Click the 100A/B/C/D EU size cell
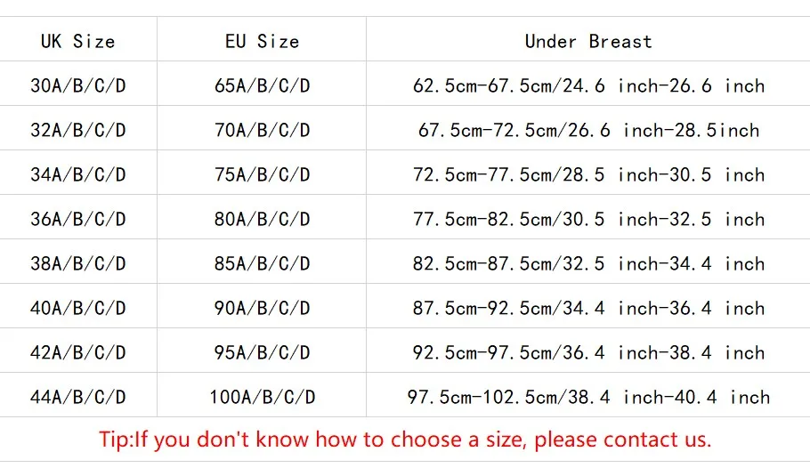This screenshot has height=476, width=810. click(x=262, y=397)
